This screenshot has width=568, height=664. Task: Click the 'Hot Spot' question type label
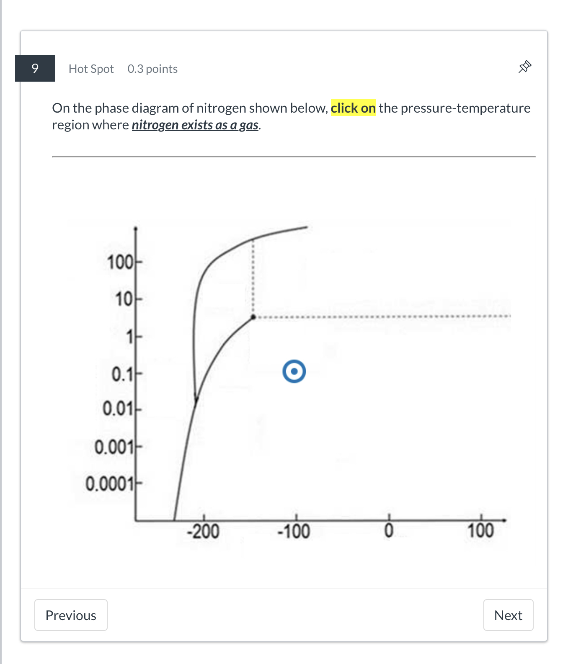click(91, 68)
